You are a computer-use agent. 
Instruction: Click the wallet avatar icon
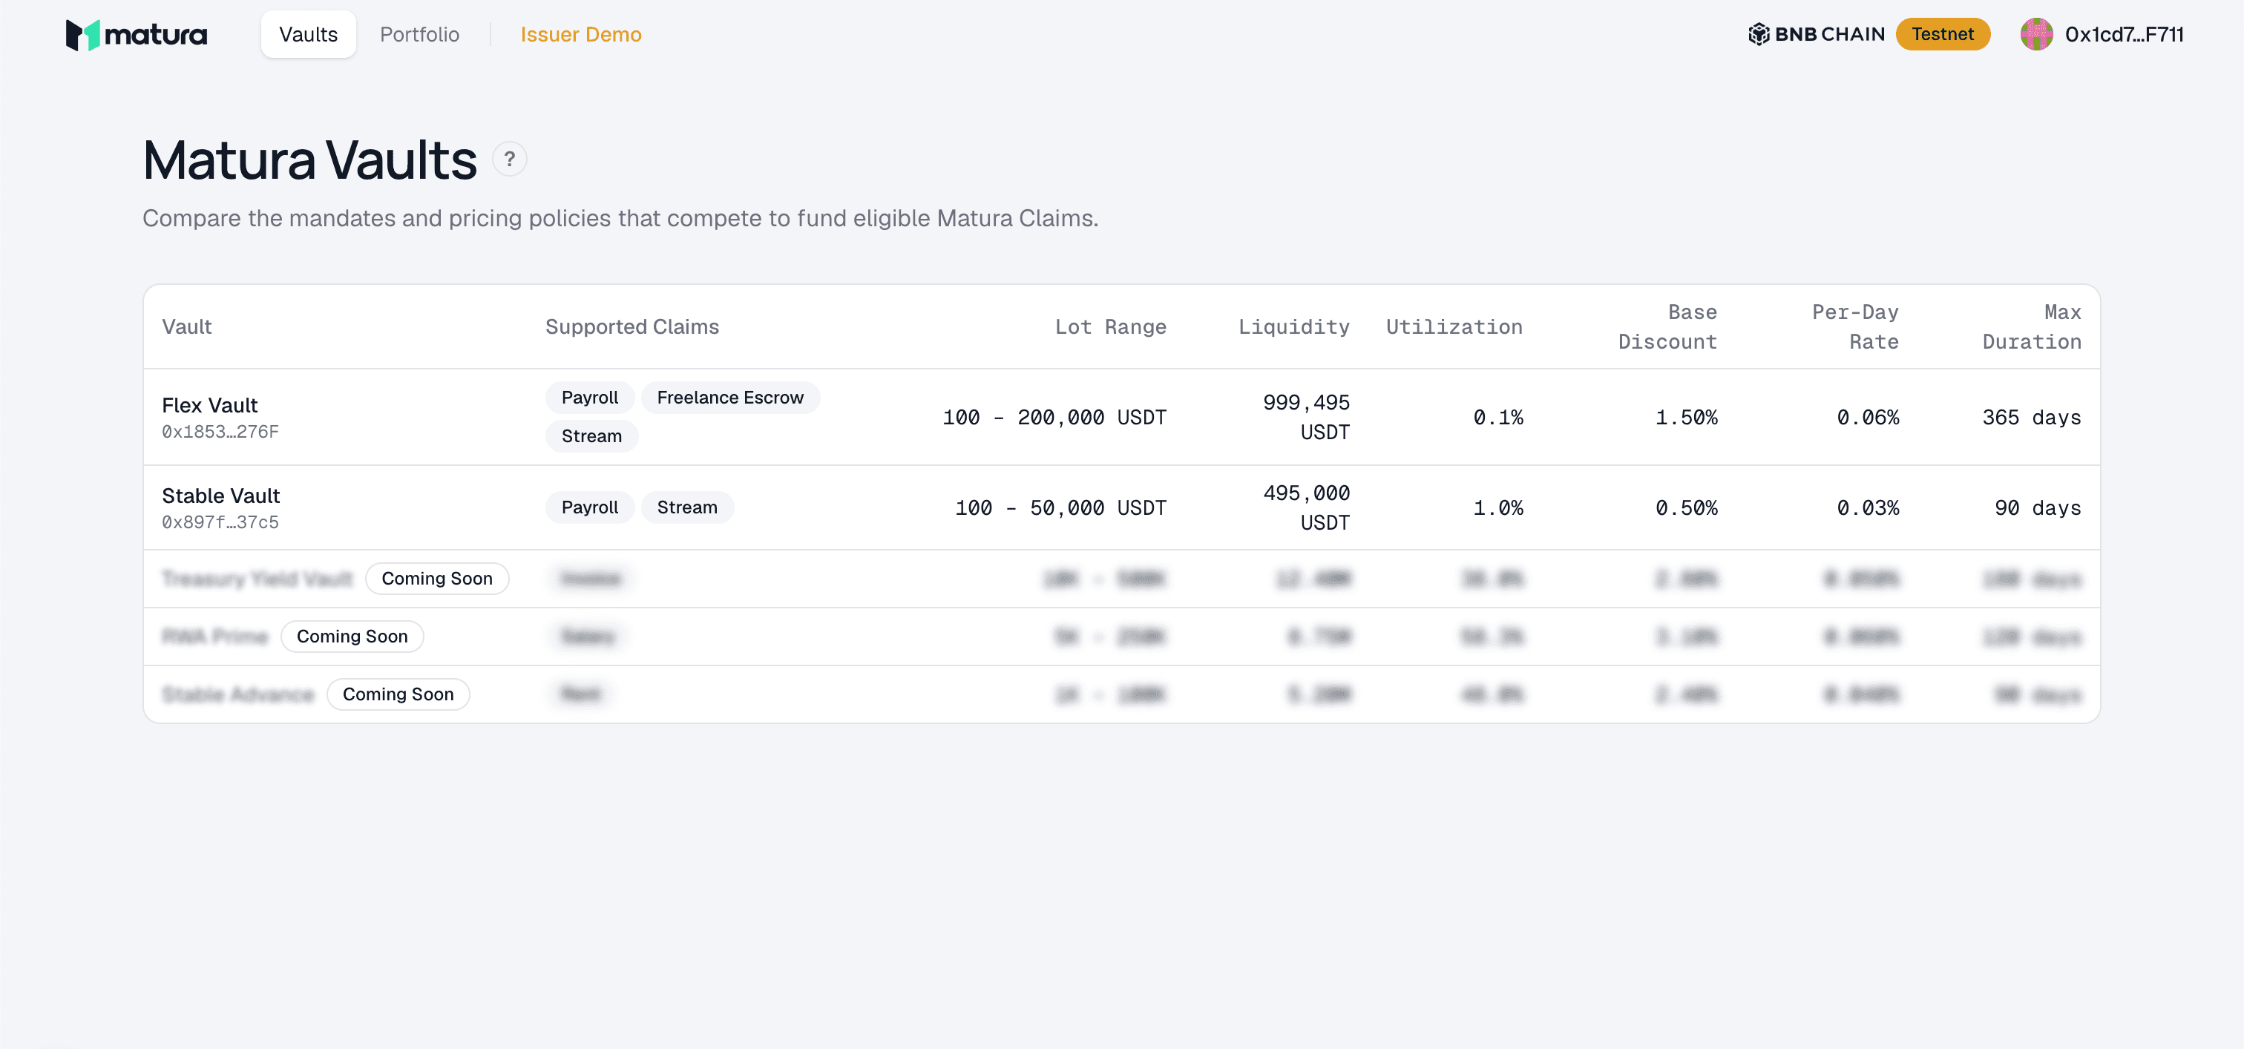(x=2037, y=34)
